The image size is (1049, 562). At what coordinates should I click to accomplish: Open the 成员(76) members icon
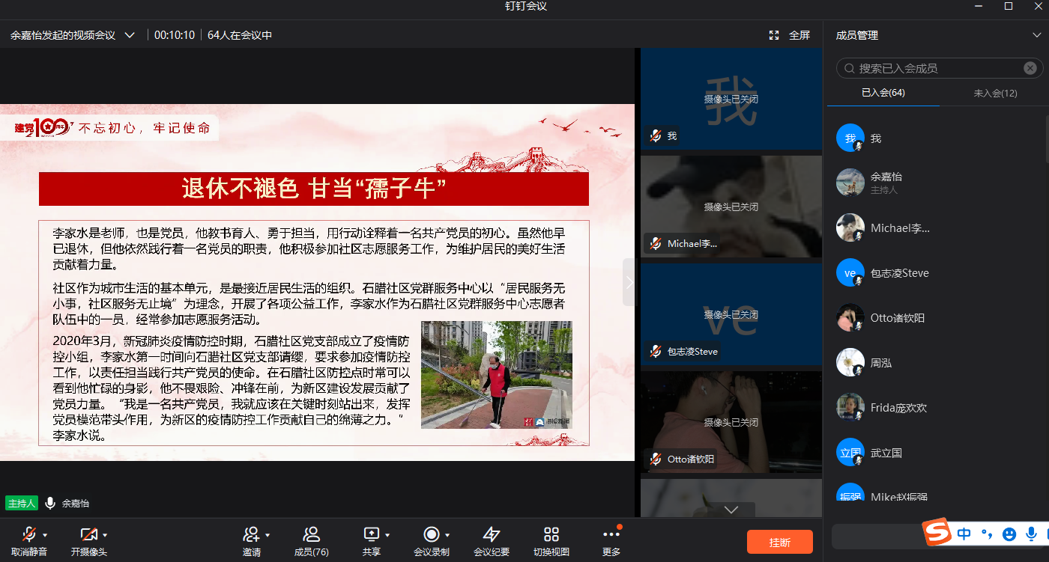pyautogui.click(x=311, y=534)
